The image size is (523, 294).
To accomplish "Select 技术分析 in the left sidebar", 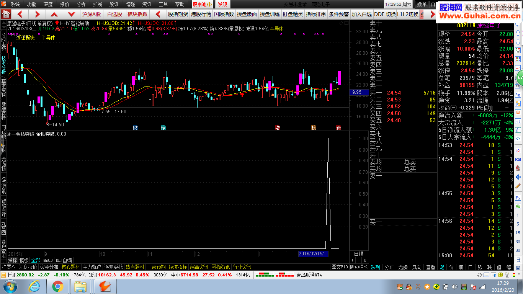I will coord(3,65).
